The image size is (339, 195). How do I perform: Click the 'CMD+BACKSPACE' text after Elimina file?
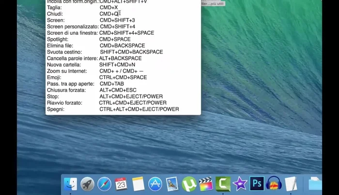(x=123, y=46)
